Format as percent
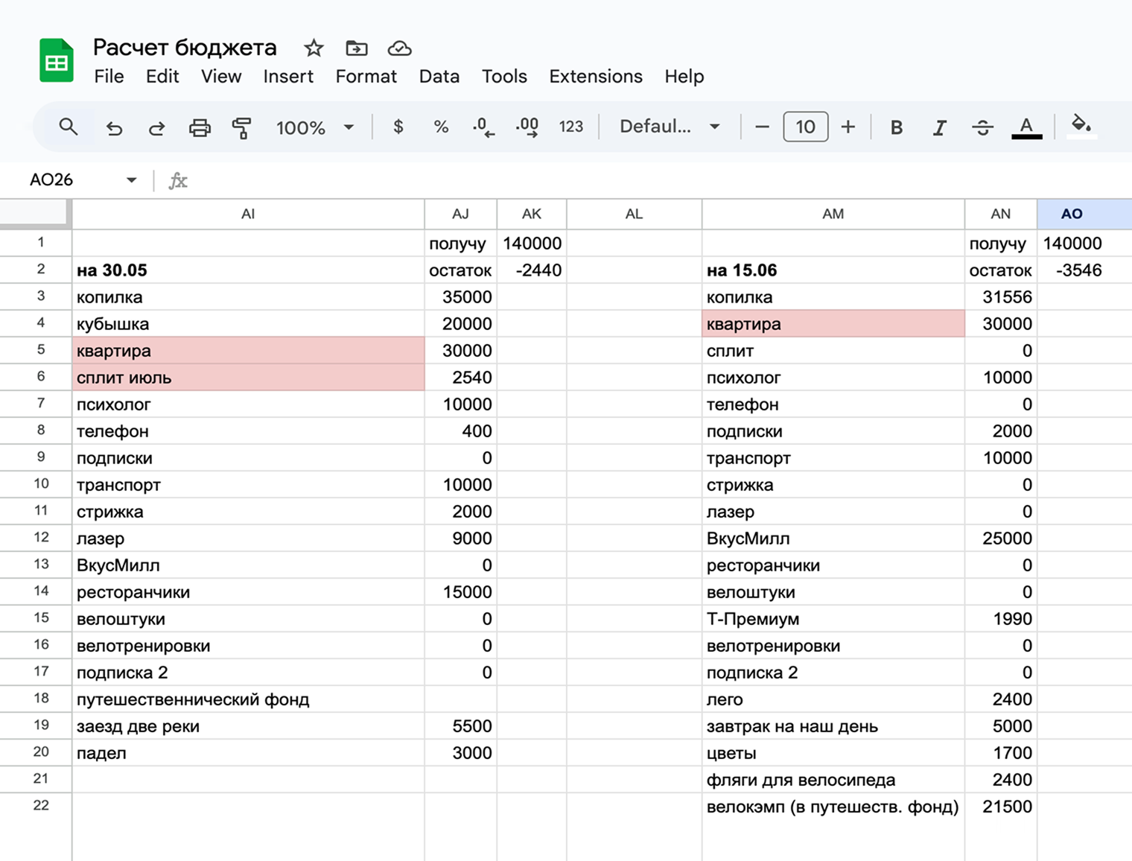Viewport: 1132px width, 861px height. tap(441, 127)
